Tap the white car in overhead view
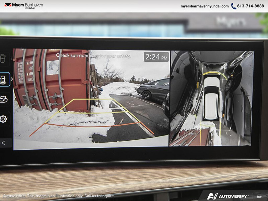Image resolution: width=268 pixels, height=201 pixels. click(x=211, y=98)
